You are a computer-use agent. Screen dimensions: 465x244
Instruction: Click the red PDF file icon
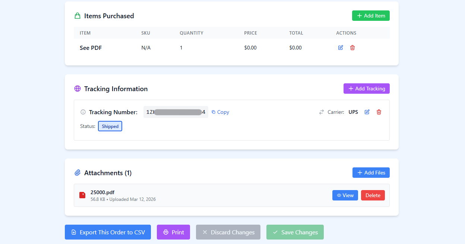pyautogui.click(x=82, y=195)
